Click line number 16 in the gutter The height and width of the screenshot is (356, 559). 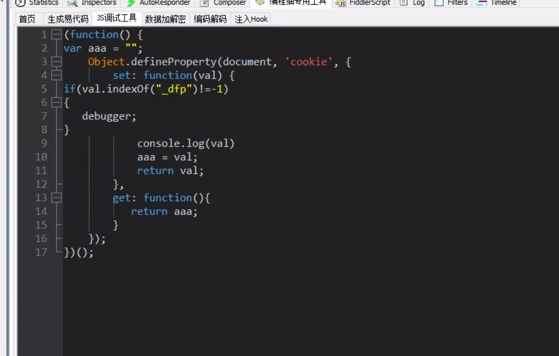[41, 239]
